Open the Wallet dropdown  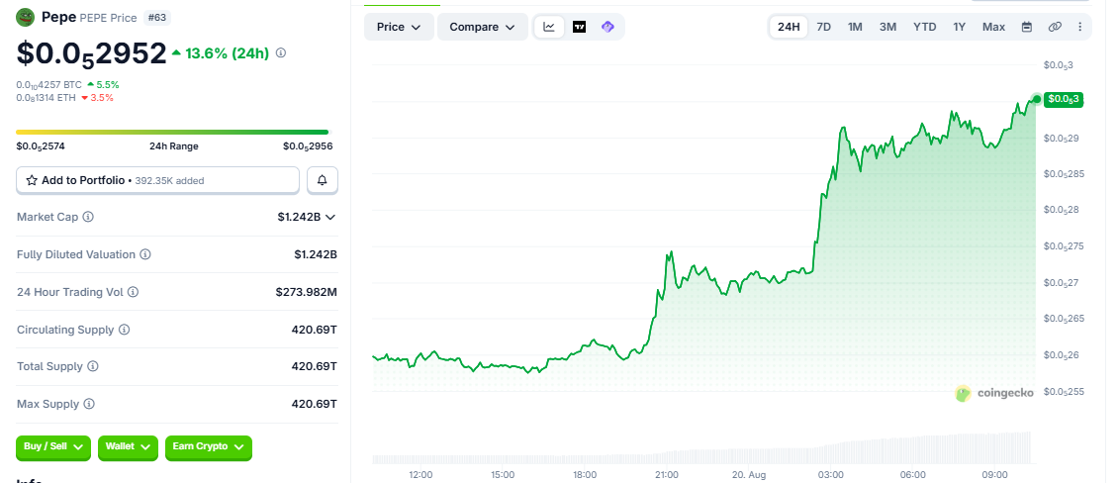coord(128,446)
